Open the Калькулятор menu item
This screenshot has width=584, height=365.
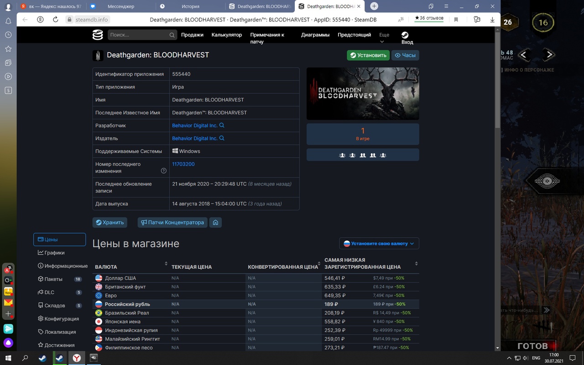click(x=227, y=35)
